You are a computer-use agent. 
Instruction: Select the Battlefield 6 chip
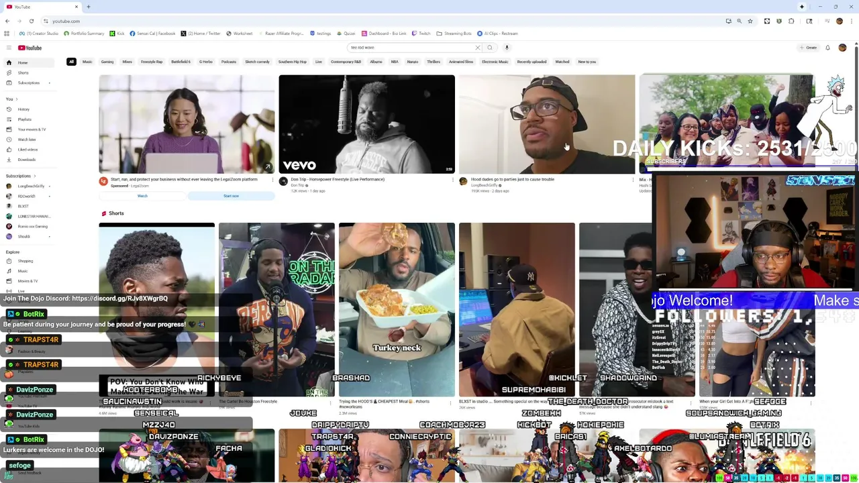181,62
